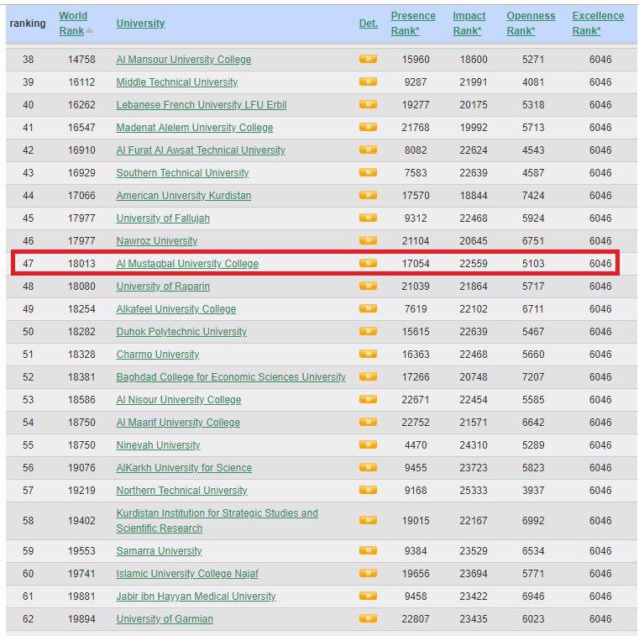
Task: Open details icon for Middle Technical University
Action: pyautogui.click(x=367, y=82)
